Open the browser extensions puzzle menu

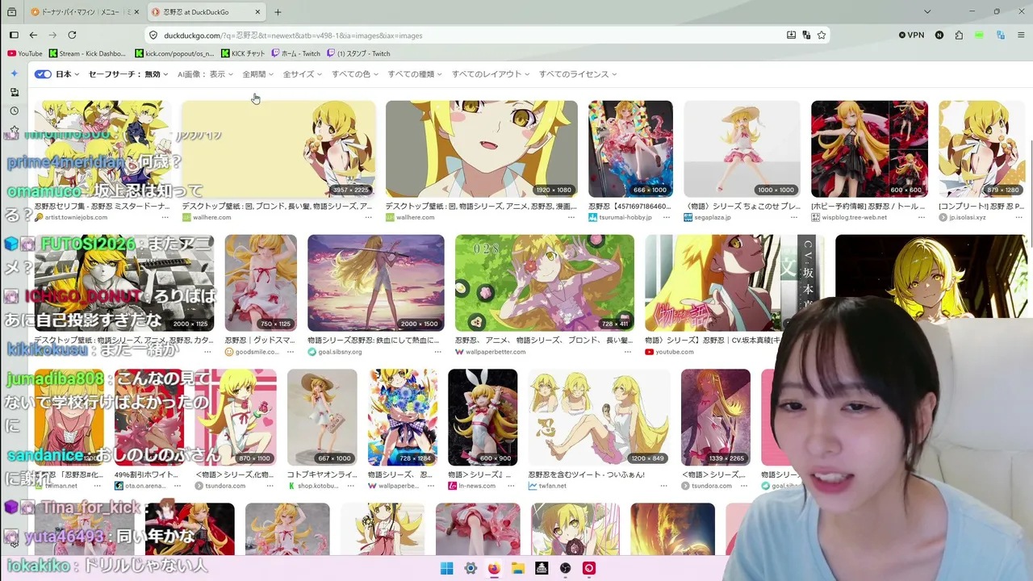click(959, 35)
